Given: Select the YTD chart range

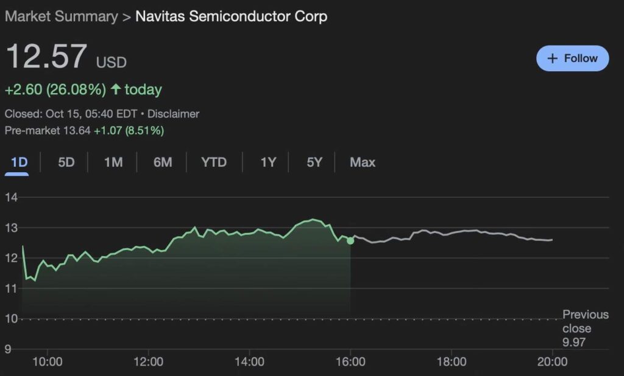Looking at the screenshot, I should (x=214, y=162).
